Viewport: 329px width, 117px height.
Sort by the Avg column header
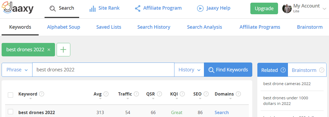coord(98,94)
